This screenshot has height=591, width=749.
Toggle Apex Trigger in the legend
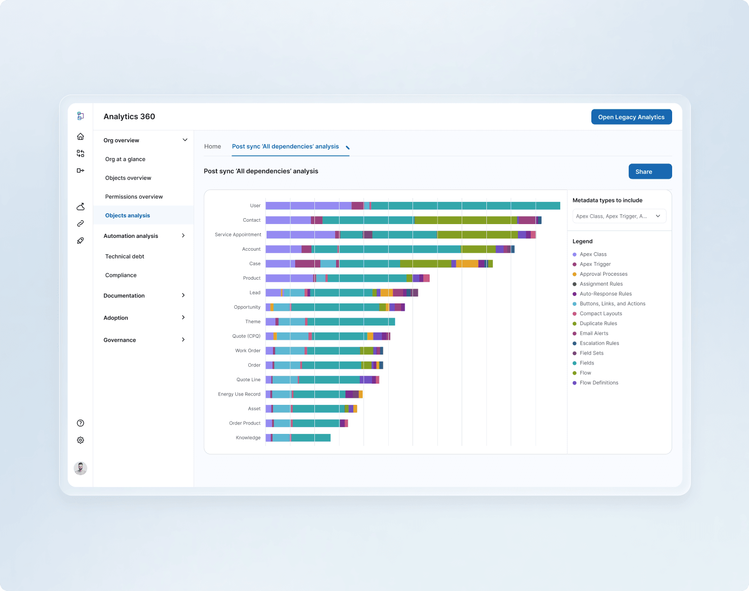point(591,264)
